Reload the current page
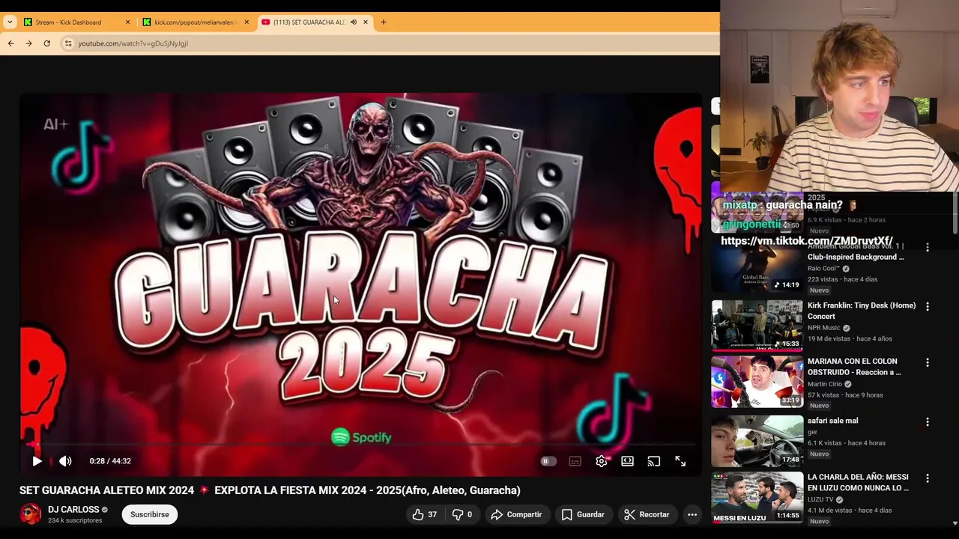959x539 pixels. (x=46, y=43)
